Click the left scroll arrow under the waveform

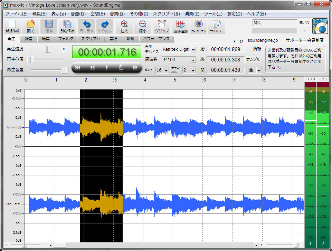click(x=50, y=245)
